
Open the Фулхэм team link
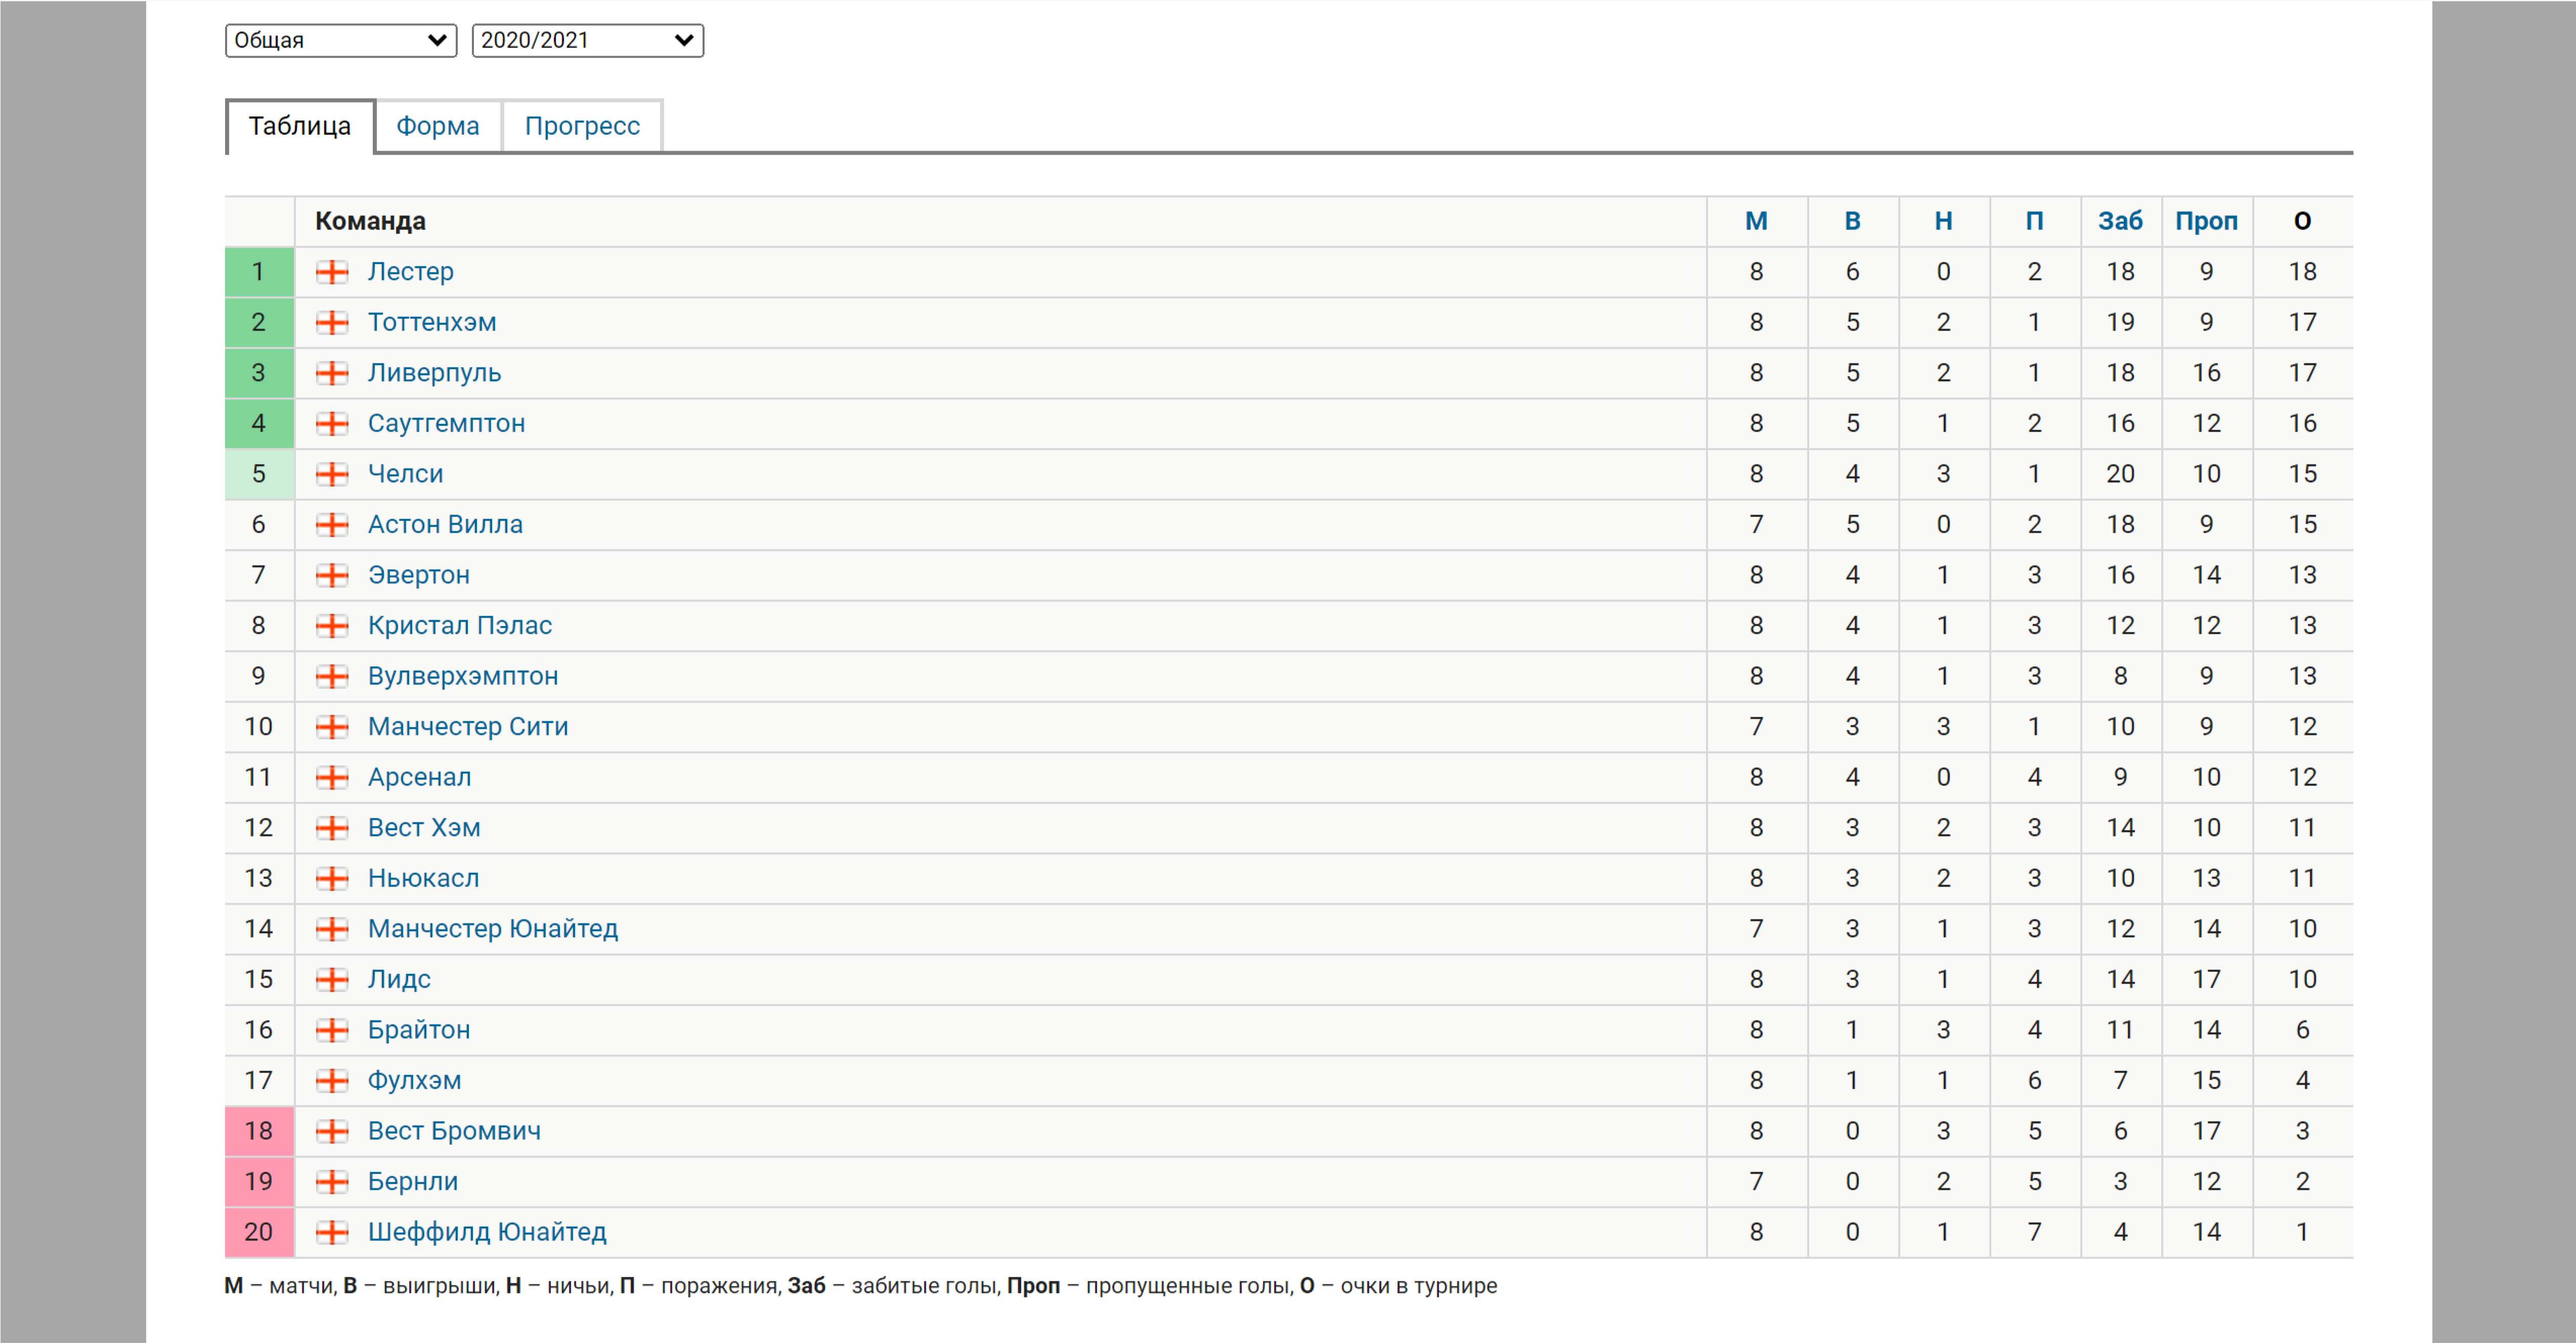[414, 1080]
